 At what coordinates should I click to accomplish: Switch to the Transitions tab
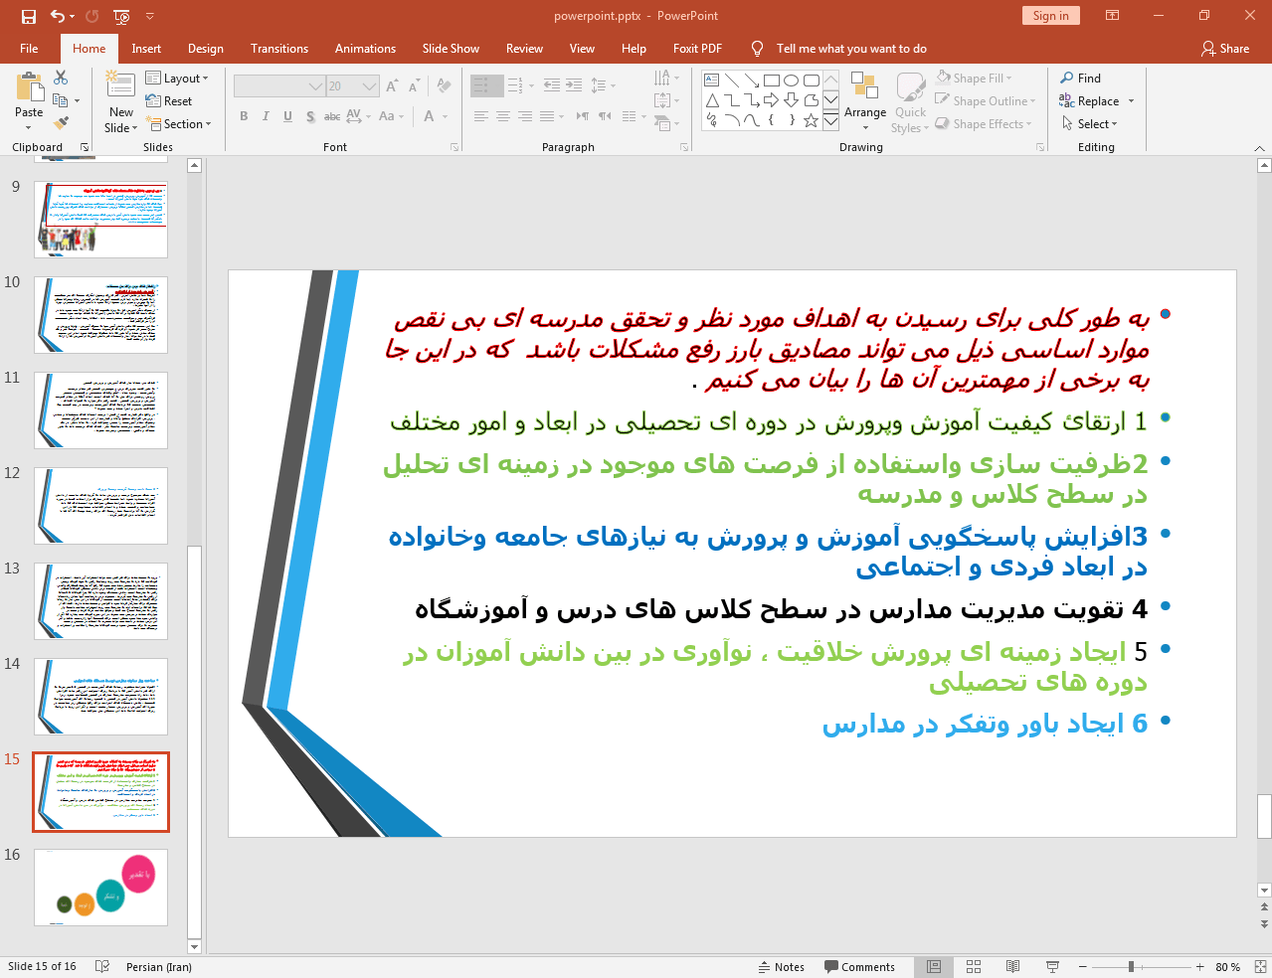pos(279,49)
